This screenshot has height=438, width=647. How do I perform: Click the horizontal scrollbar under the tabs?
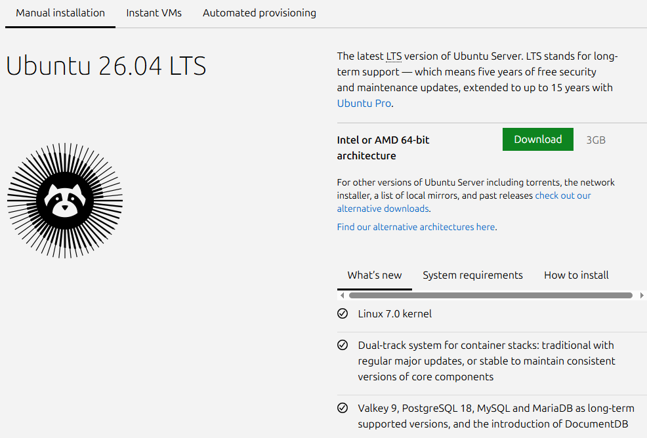pyautogui.click(x=491, y=295)
